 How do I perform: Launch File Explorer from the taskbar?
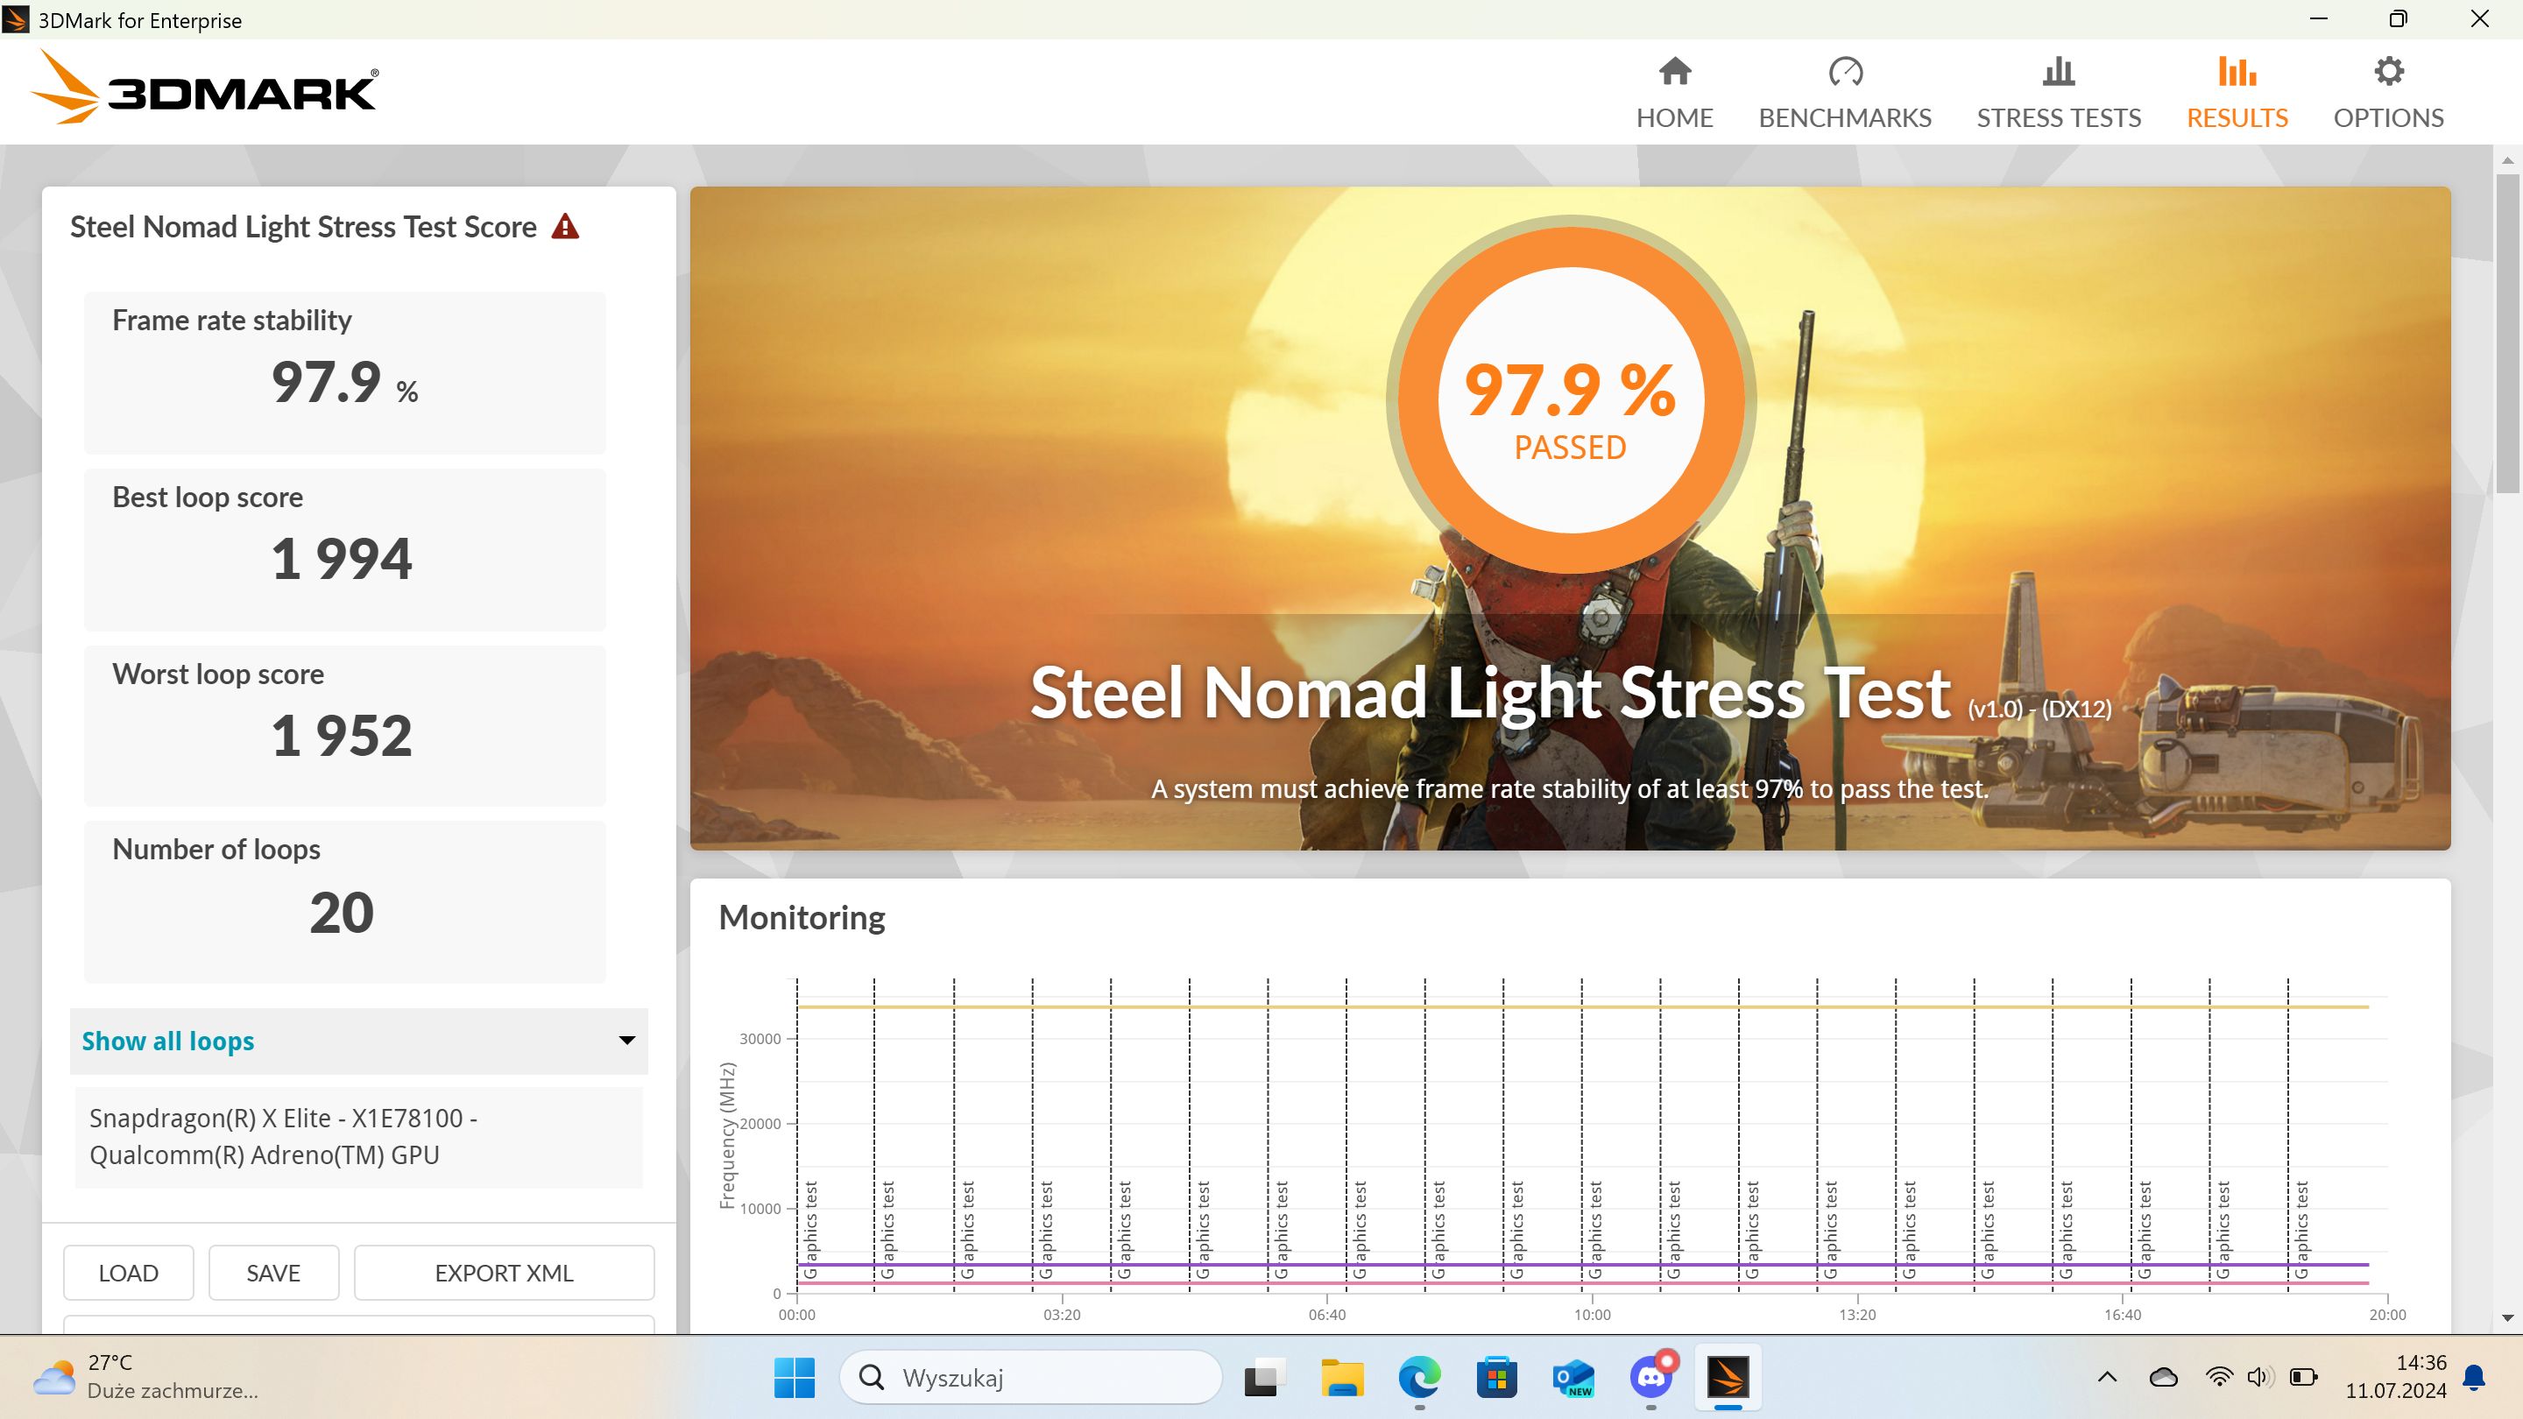pos(1342,1377)
